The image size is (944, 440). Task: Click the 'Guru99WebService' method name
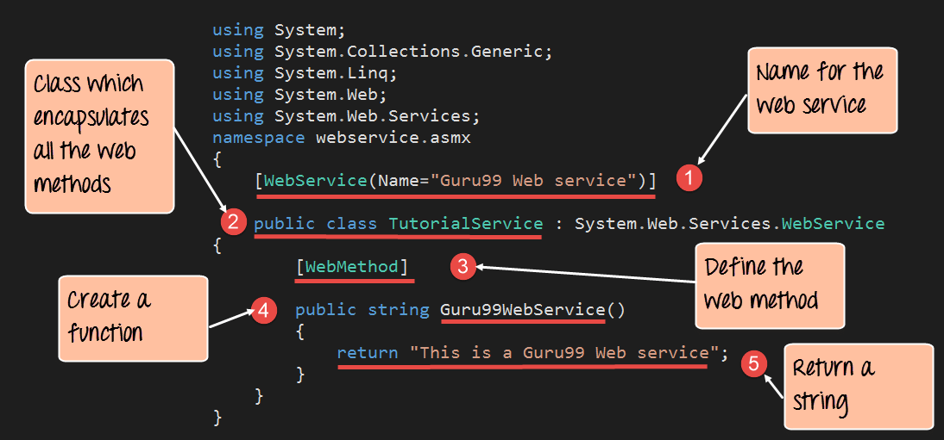click(523, 310)
